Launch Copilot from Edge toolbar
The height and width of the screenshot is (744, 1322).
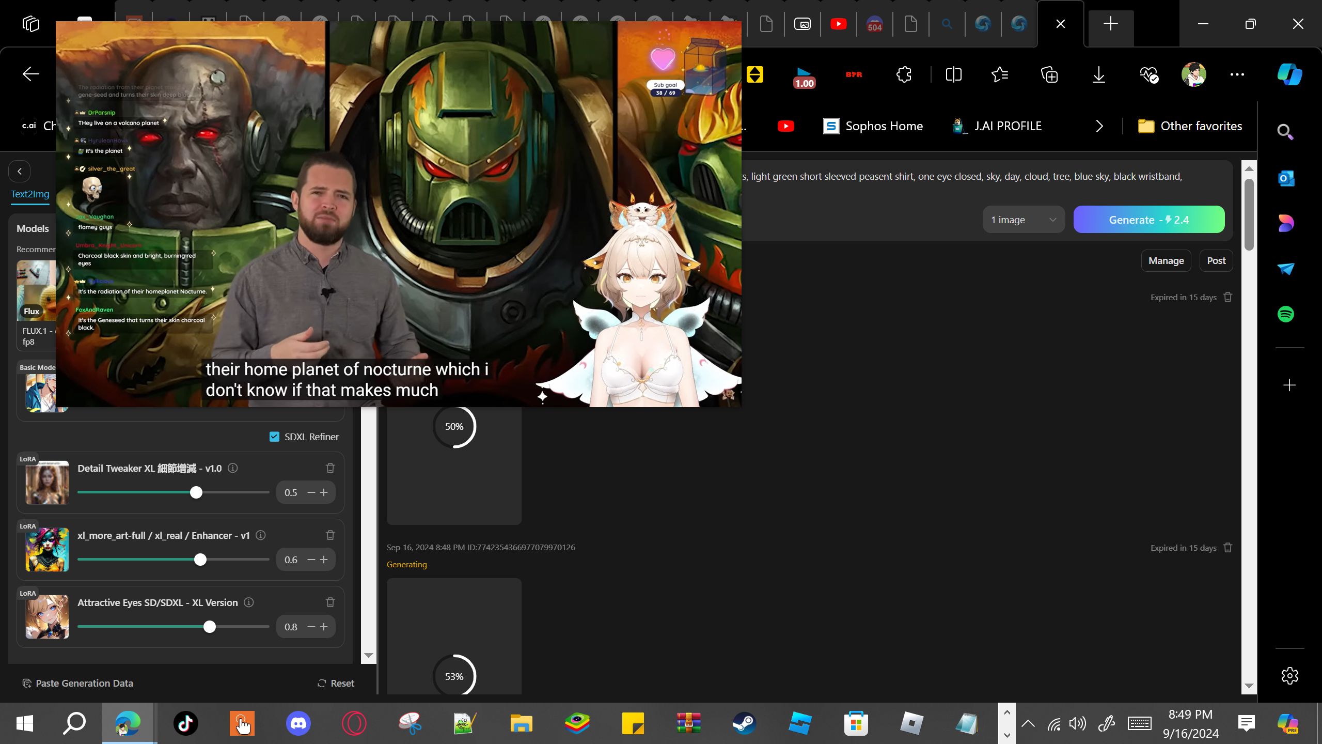(x=1289, y=74)
